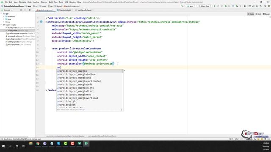Click AndroidPulseCountDown breadcrumb in navigation bar
Image resolution: width=271 pixels, height=152 pixels.
[x=14, y=6]
